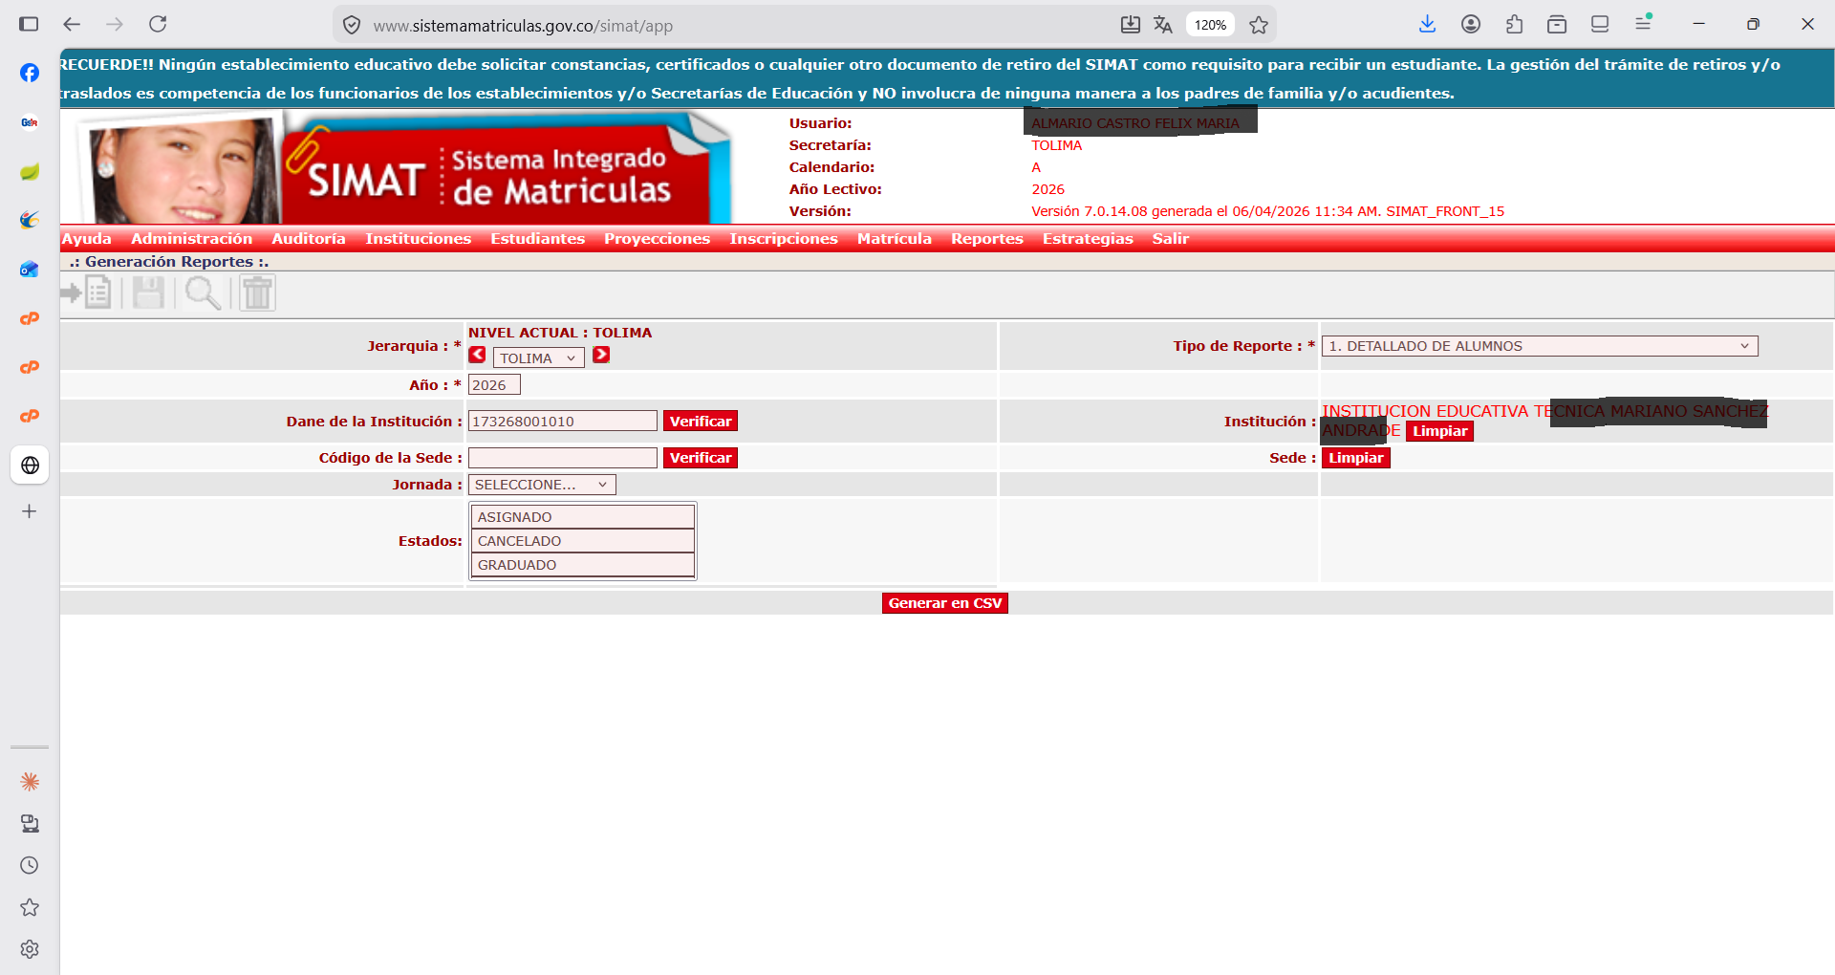Click the Versión 7.0.14.08 text
This screenshot has width=1835, height=975.
coord(1267,211)
